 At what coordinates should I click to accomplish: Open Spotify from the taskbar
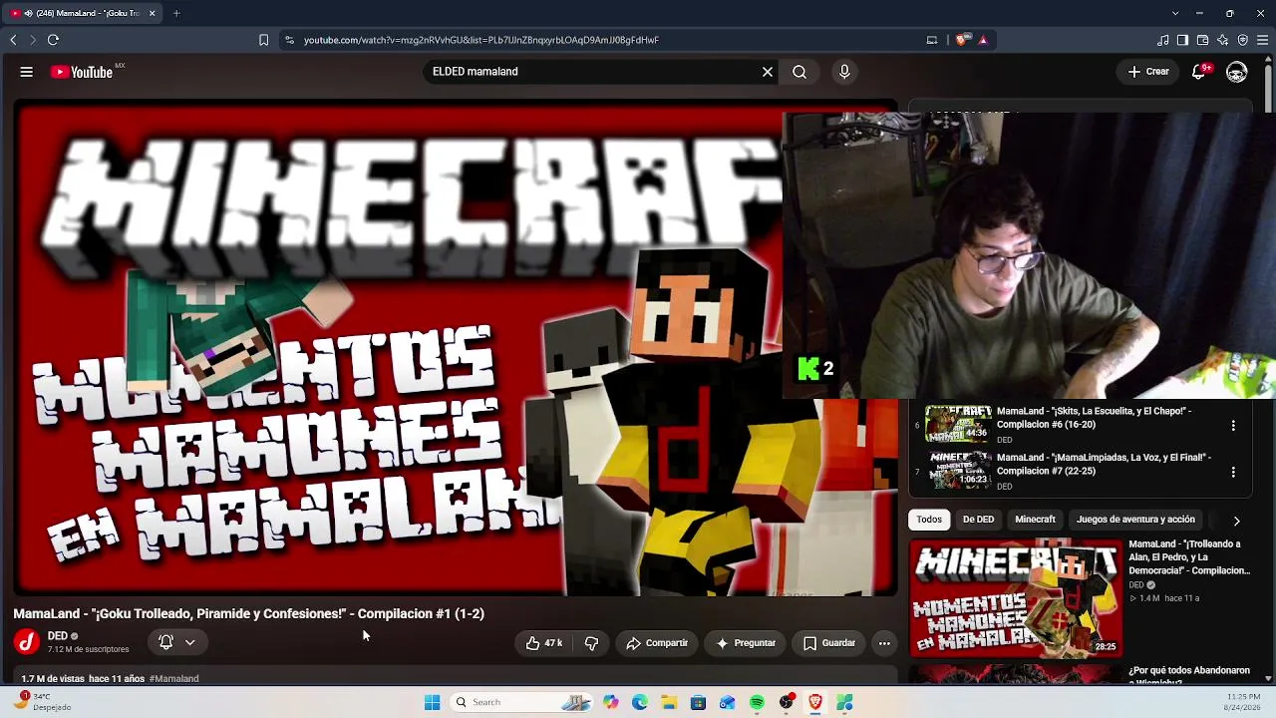click(x=757, y=702)
